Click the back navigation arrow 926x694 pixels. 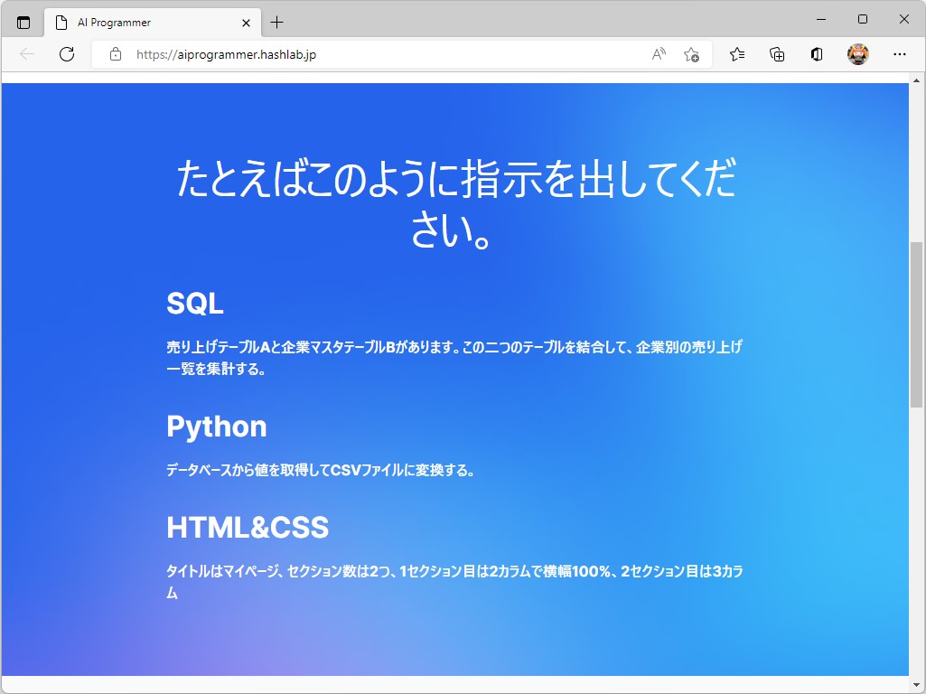pos(26,54)
